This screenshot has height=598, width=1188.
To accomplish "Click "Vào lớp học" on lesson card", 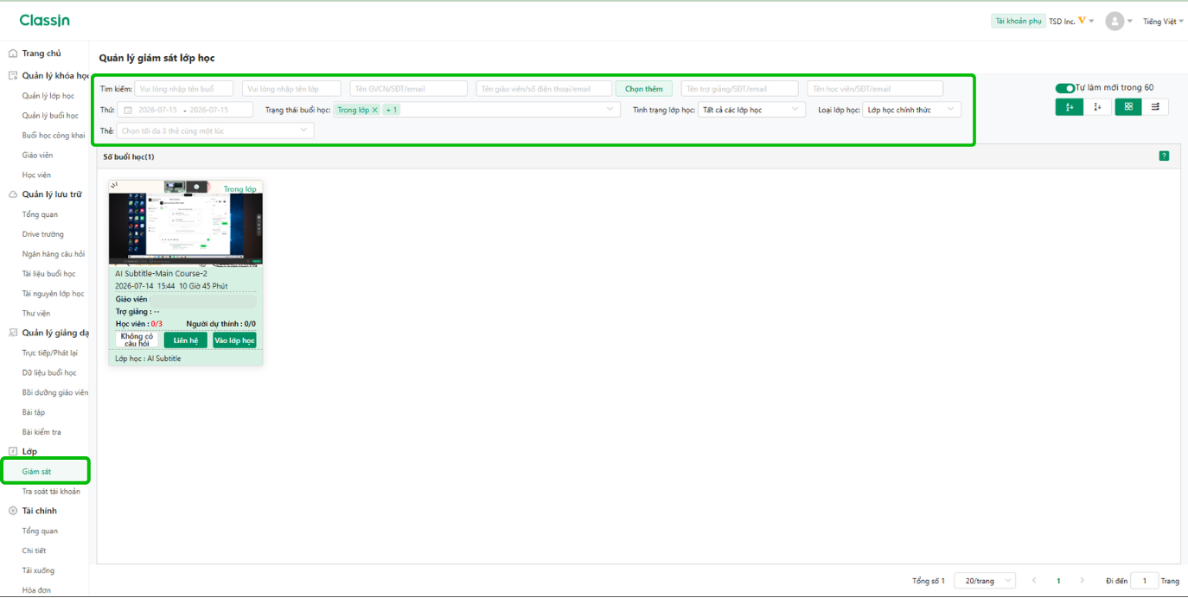I will (234, 340).
